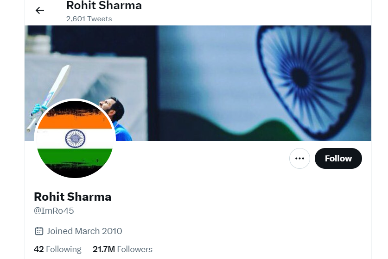Open the Indian flag profile picture
The width and height of the screenshot is (388, 259).
75,139
